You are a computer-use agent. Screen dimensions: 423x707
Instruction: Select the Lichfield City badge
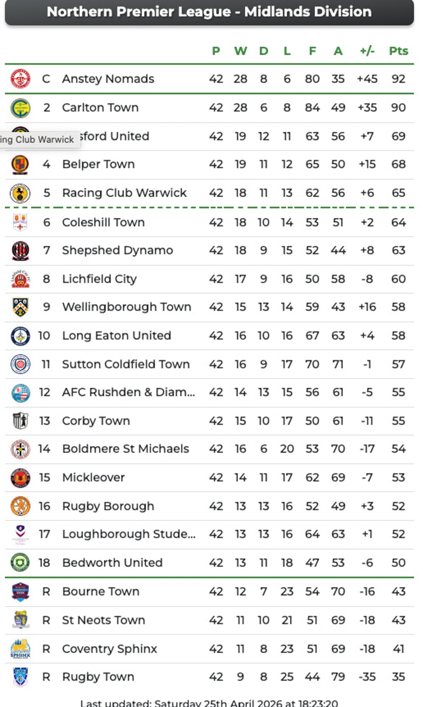click(20, 279)
